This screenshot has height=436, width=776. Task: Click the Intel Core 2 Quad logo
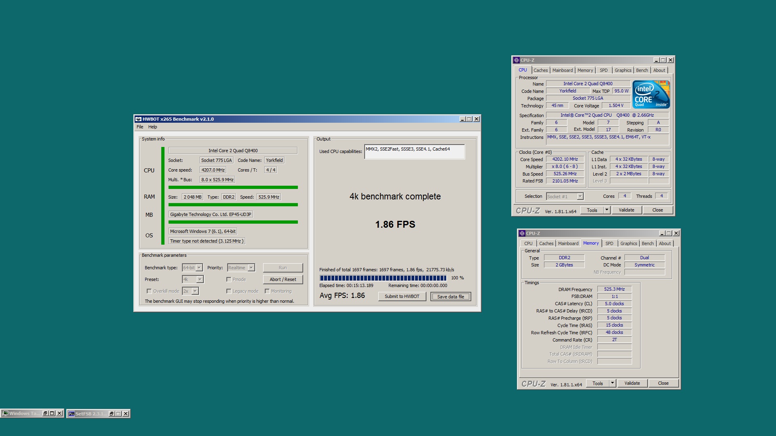click(x=651, y=94)
